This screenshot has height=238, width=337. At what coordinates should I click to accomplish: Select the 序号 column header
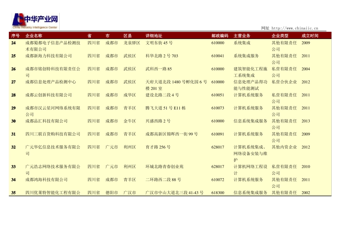point(15,36)
